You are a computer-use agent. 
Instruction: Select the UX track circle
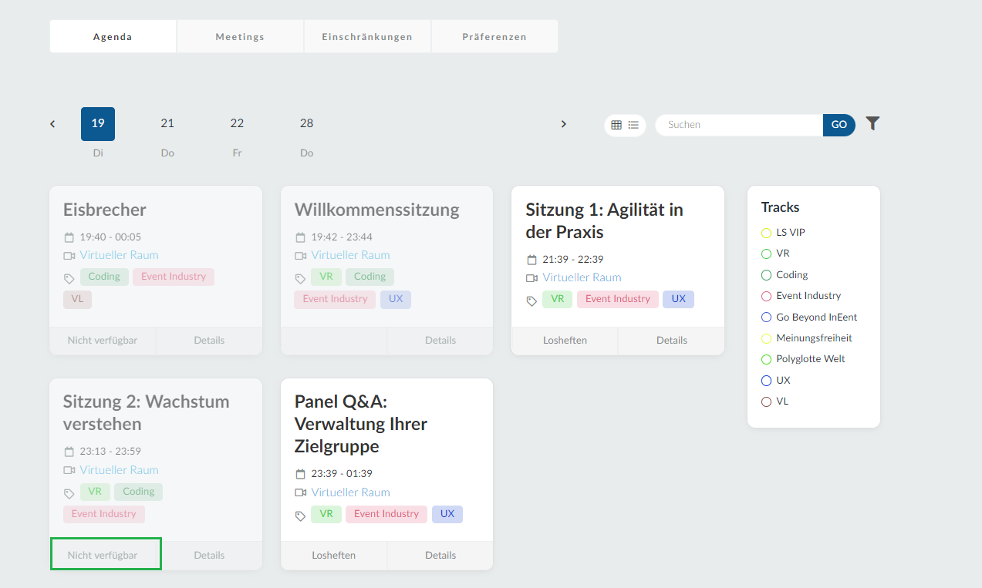pos(766,381)
